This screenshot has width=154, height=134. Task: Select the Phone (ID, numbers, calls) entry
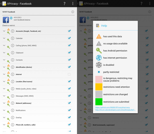[26, 125]
